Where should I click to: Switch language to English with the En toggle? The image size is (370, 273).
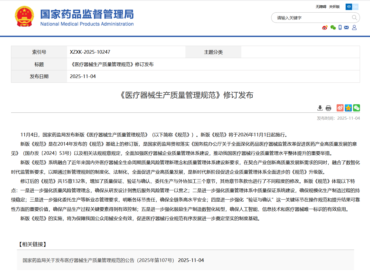[x=355, y=7]
